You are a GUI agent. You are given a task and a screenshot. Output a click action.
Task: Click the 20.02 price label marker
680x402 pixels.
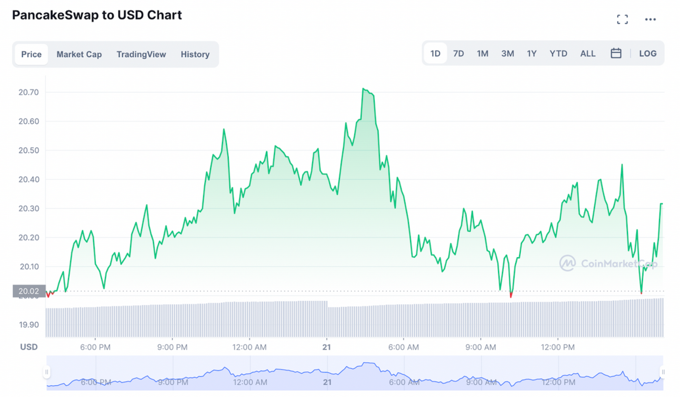coord(29,291)
